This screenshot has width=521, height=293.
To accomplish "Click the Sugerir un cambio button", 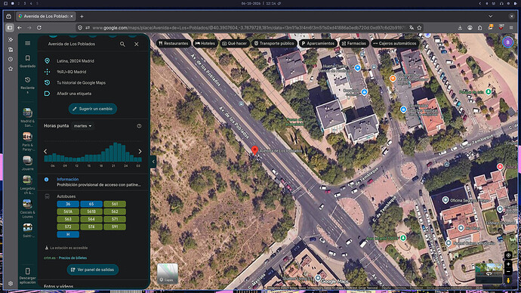I will coord(93,109).
